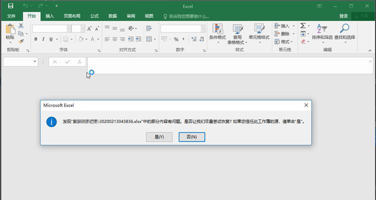Click the Copy icon

coord(21,33)
